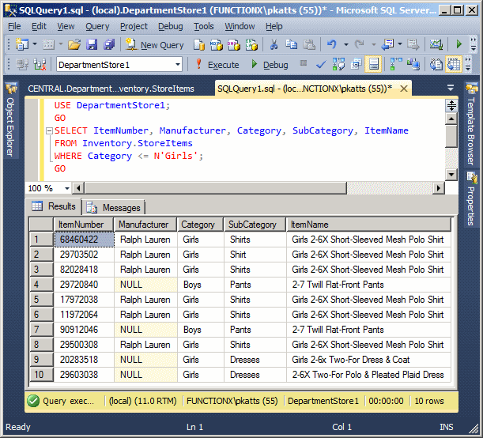
Task: Click the horizontal scrollbar right arrow
Action: pos(438,188)
